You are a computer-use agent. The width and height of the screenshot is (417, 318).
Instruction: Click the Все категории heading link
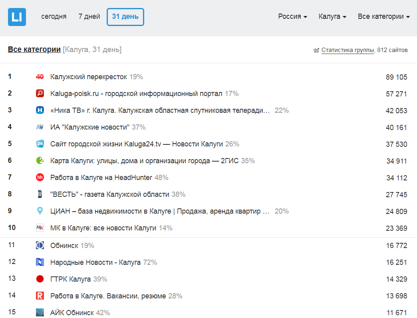[x=34, y=50]
